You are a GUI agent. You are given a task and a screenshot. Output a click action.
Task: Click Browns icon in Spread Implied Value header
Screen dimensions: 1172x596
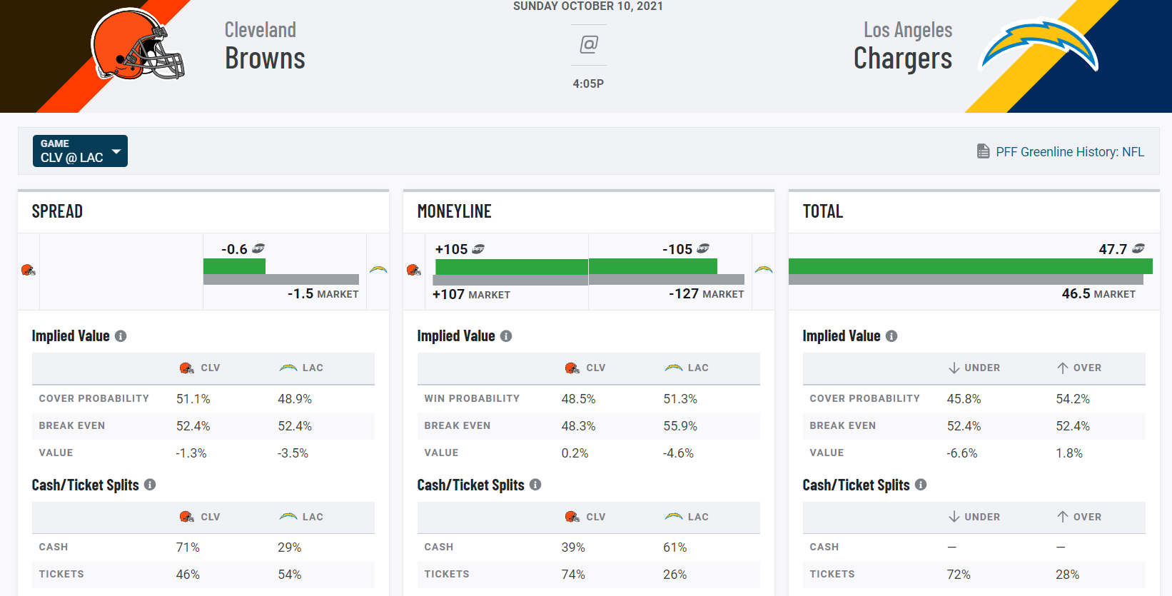[x=187, y=368]
